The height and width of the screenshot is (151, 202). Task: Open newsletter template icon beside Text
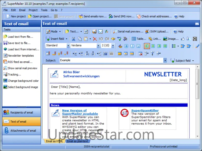tap(86, 31)
